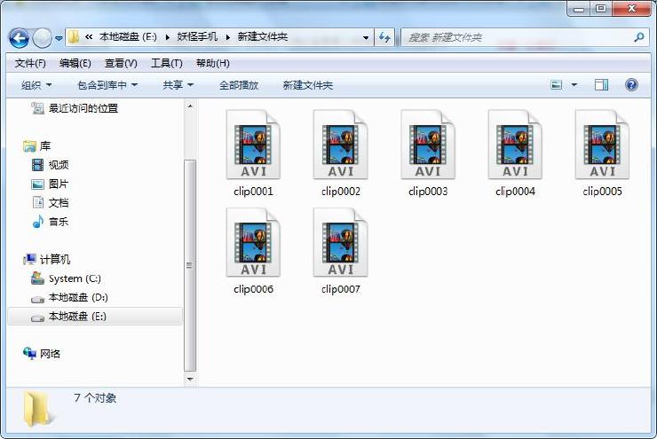Select 最近访问的位置 in navigation pane
This screenshot has height=439, width=657.
point(75,108)
